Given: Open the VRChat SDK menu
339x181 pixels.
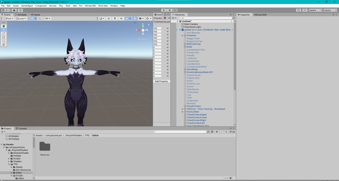Looking at the screenshot, I should pyautogui.click(x=90, y=6).
